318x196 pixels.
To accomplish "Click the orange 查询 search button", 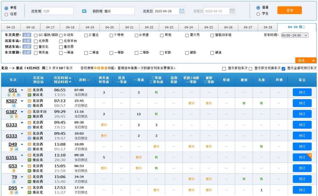I will pyautogui.click(x=289, y=10).
